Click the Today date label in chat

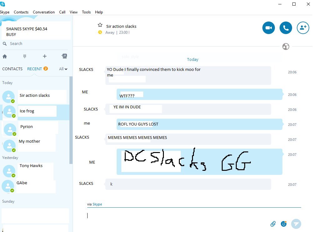point(193,60)
